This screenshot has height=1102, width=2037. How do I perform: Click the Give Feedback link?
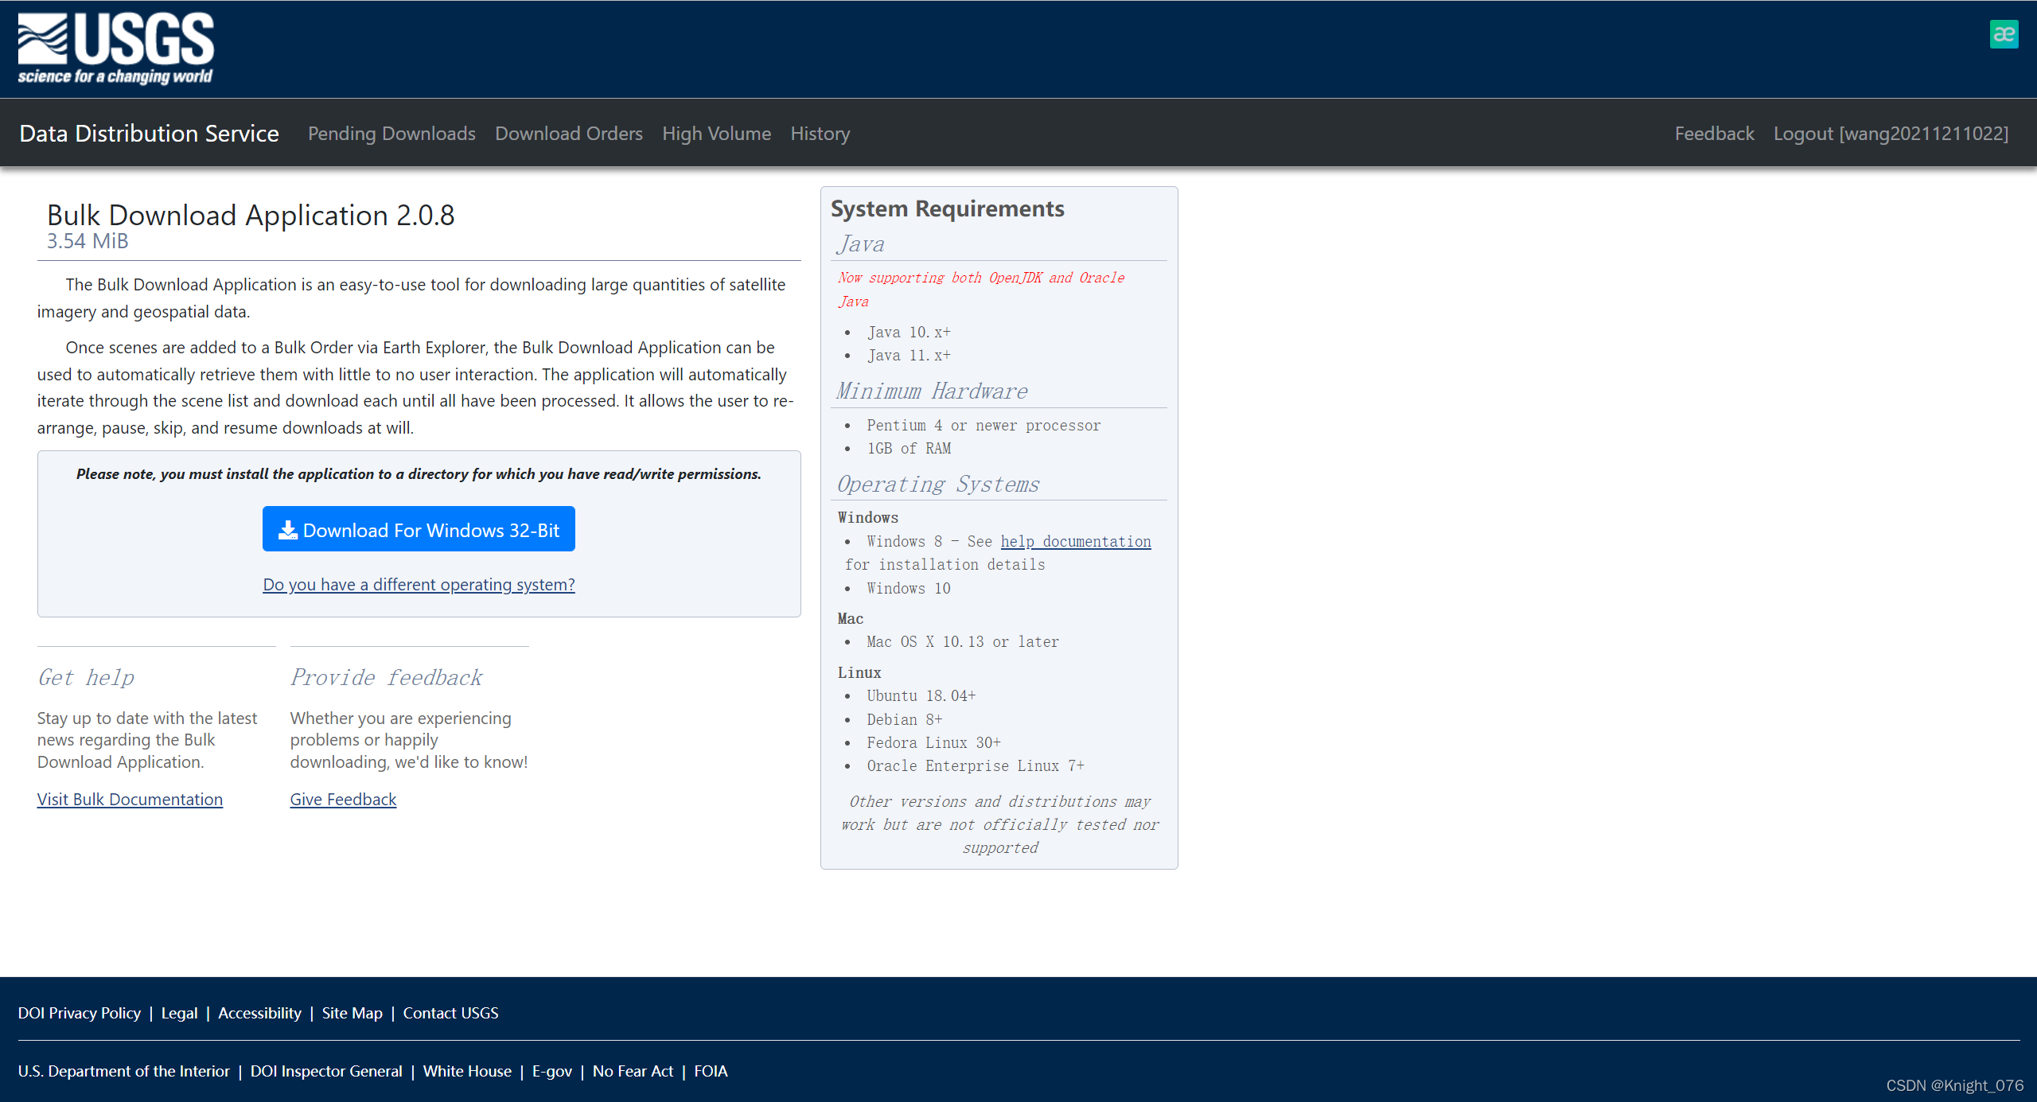[343, 800]
